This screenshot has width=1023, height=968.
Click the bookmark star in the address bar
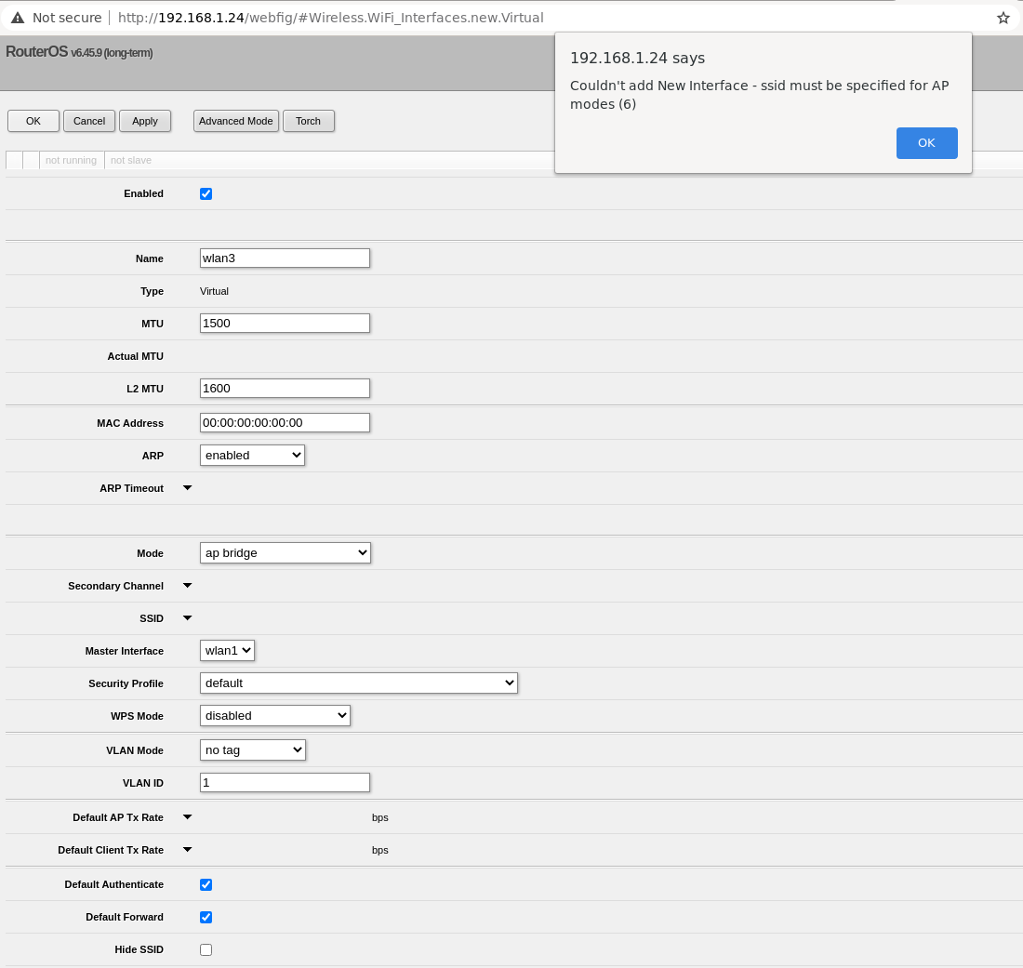pyautogui.click(x=1003, y=17)
